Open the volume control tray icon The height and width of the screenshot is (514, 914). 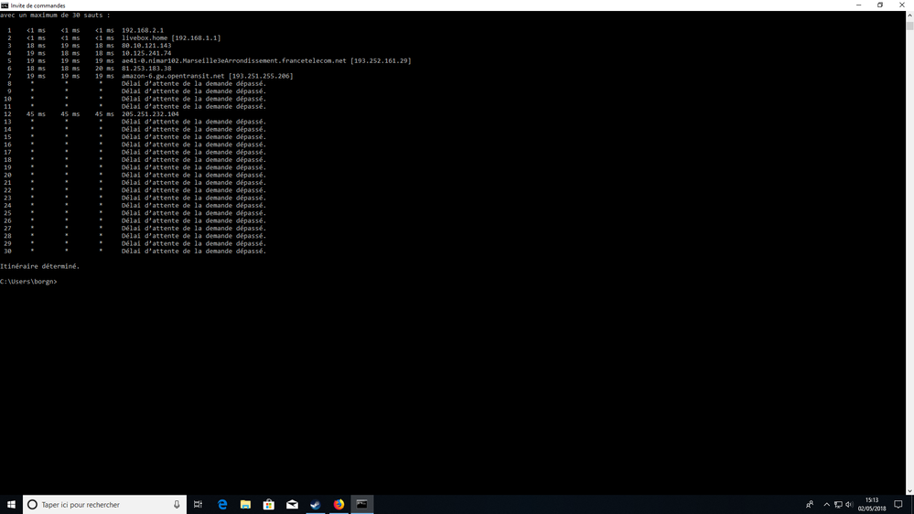[849, 505]
